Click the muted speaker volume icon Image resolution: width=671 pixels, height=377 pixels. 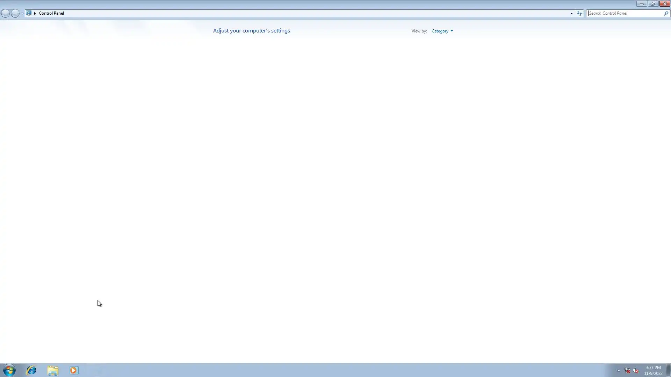[x=636, y=371]
